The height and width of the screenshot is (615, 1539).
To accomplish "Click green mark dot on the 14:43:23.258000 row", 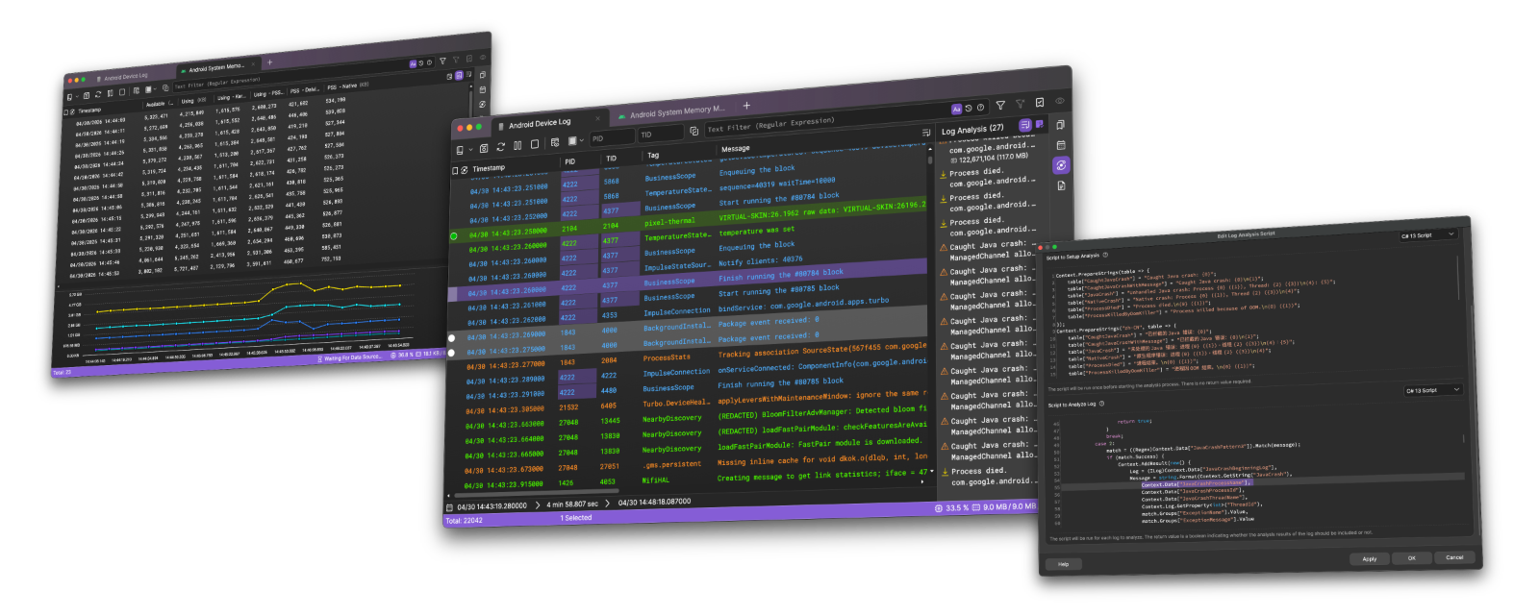I will pos(454,235).
